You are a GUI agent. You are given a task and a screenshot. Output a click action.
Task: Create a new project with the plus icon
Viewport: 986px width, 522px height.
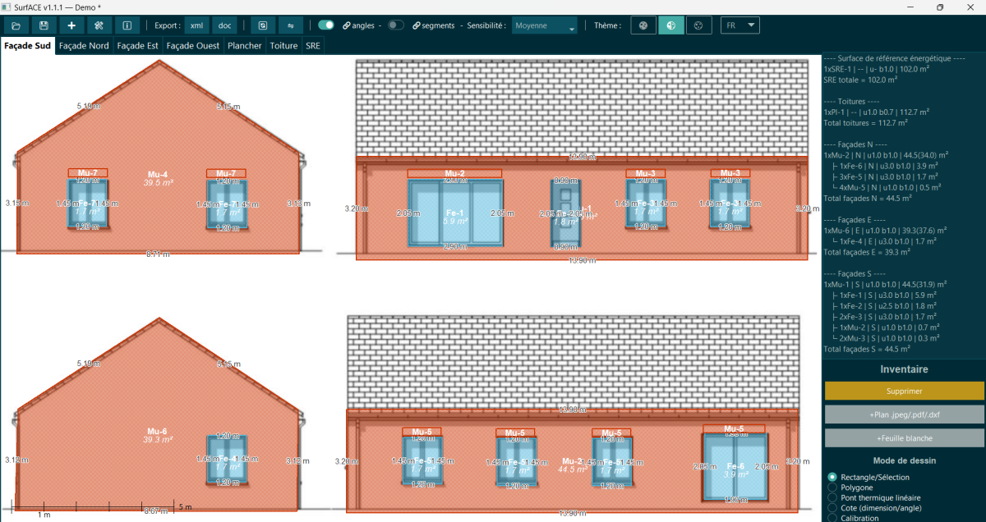pyautogui.click(x=71, y=25)
